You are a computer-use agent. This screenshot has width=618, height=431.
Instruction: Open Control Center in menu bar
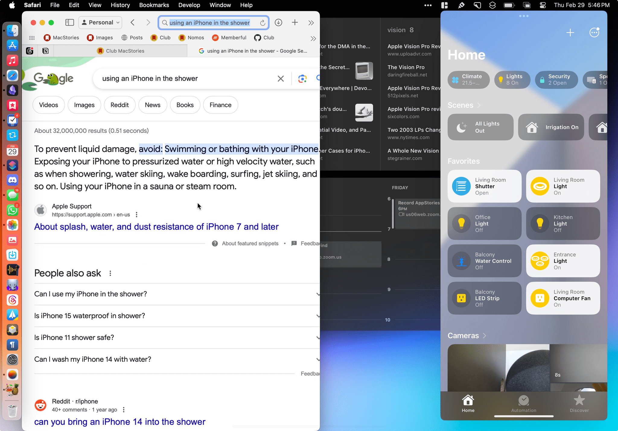(x=543, y=5)
